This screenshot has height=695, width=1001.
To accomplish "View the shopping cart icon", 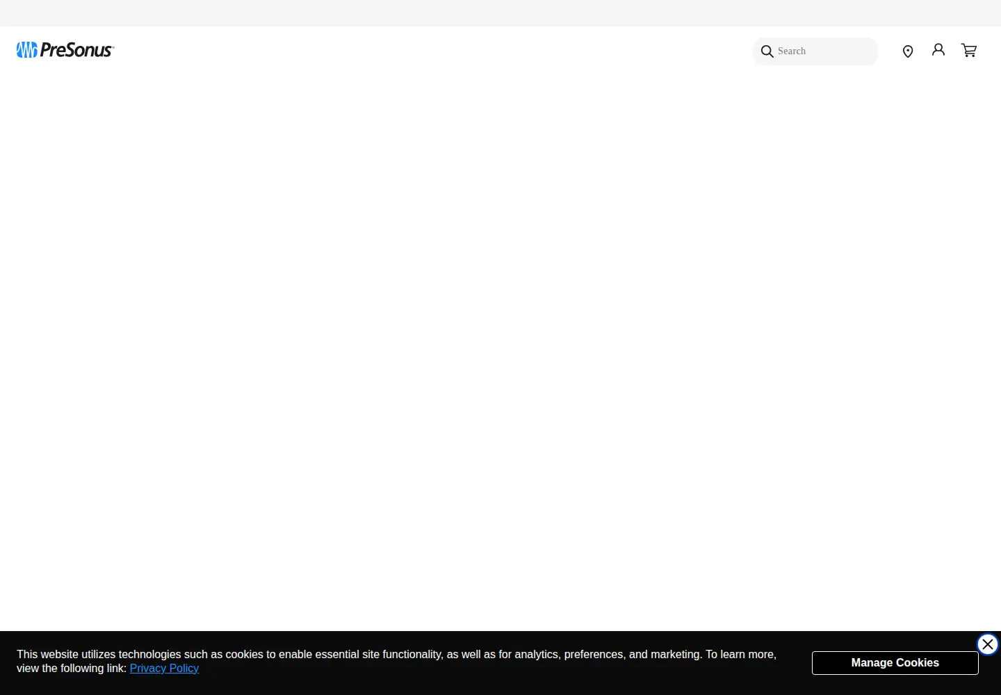I will point(969,50).
